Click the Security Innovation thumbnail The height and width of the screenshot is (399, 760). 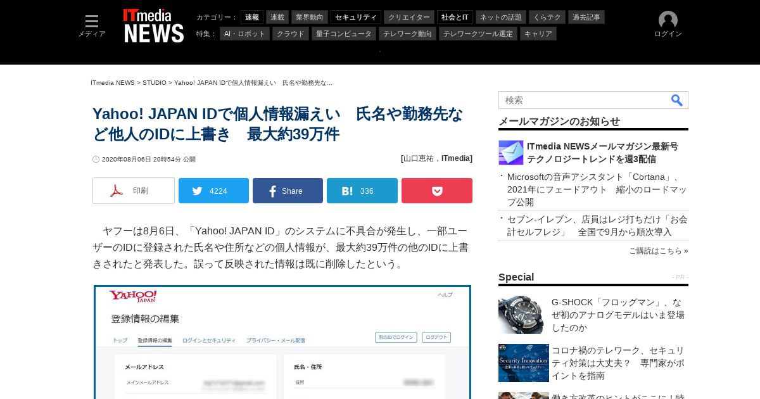pyautogui.click(x=524, y=363)
